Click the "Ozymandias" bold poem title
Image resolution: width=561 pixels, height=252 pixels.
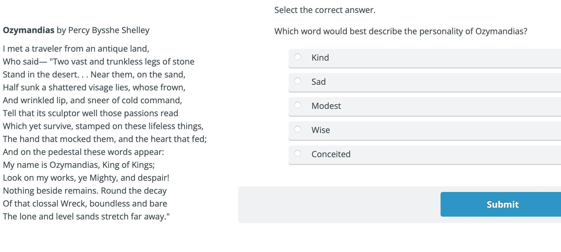pyautogui.click(x=29, y=30)
